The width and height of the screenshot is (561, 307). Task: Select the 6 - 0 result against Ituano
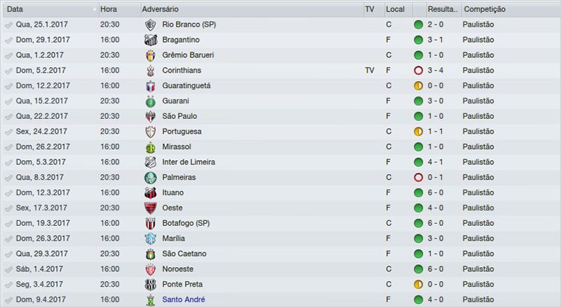point(436,193)
